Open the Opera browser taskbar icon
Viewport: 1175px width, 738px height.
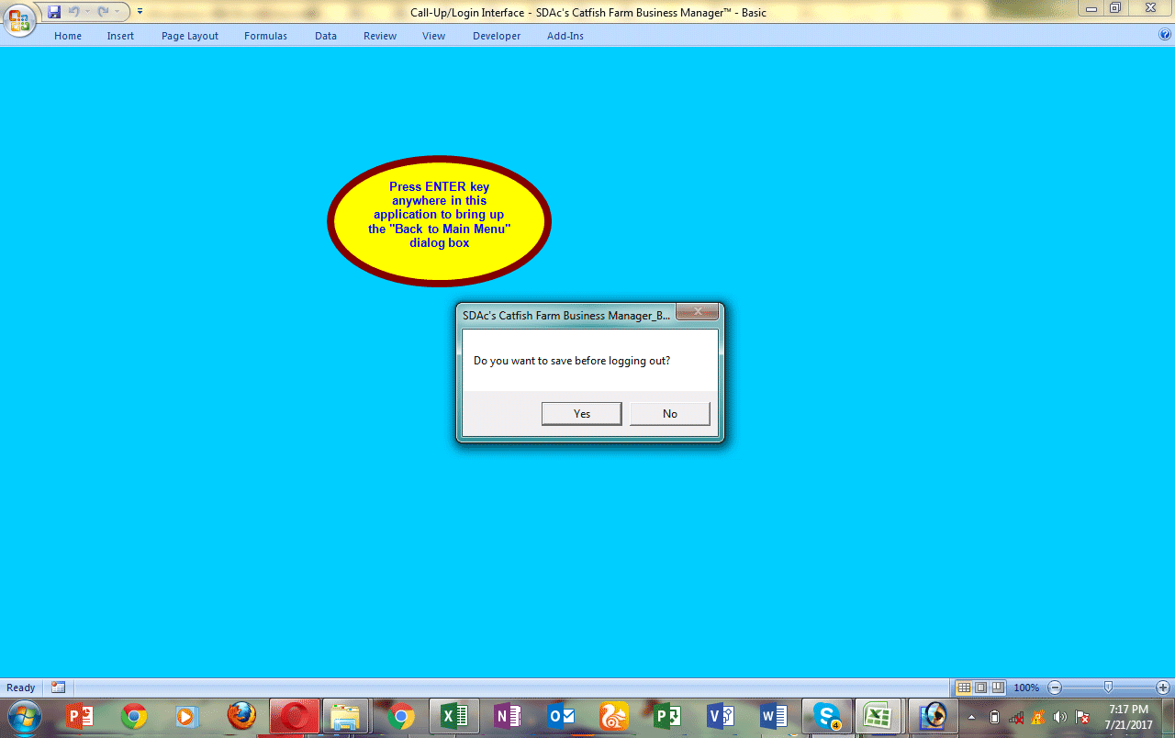pos(295,717)
